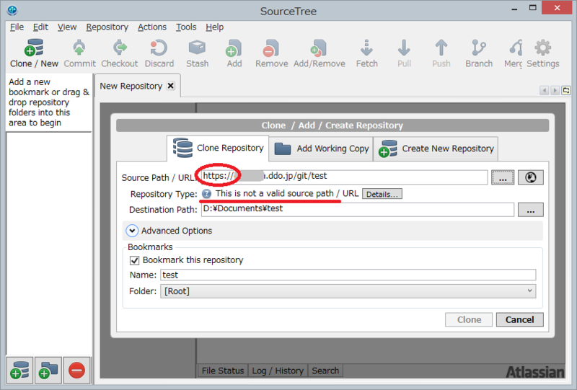Click the Fetch toolbar icon
Screen dimensions: 577x390
pos(366,48)
